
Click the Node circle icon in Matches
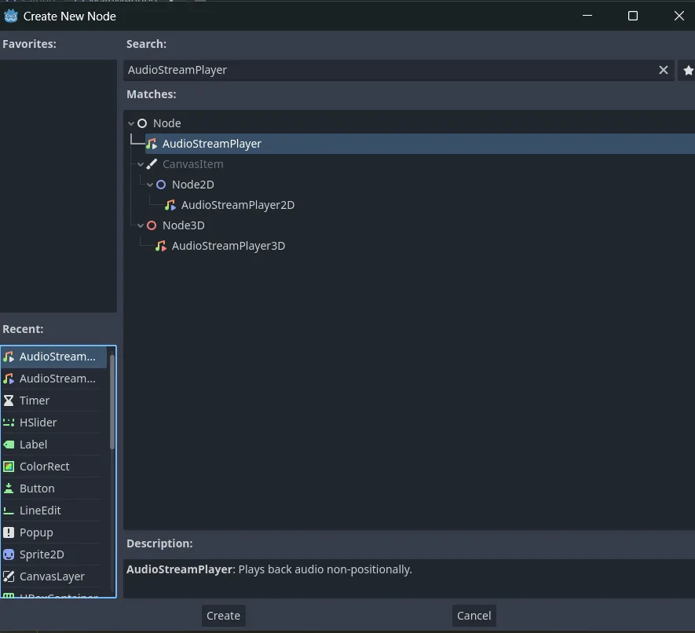click(142, 123)
